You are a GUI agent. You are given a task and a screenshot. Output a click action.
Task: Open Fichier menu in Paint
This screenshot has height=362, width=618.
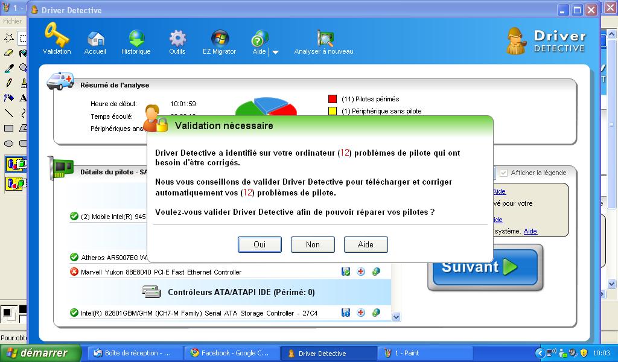point(12,21)
